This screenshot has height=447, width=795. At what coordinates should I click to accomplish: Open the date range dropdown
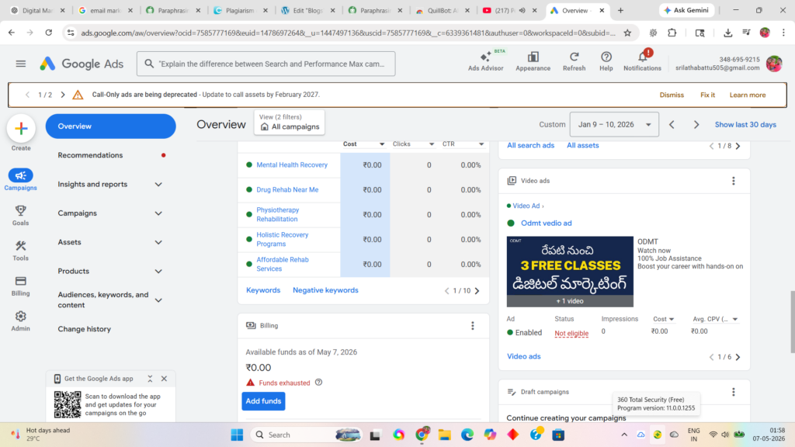[614, 125]
